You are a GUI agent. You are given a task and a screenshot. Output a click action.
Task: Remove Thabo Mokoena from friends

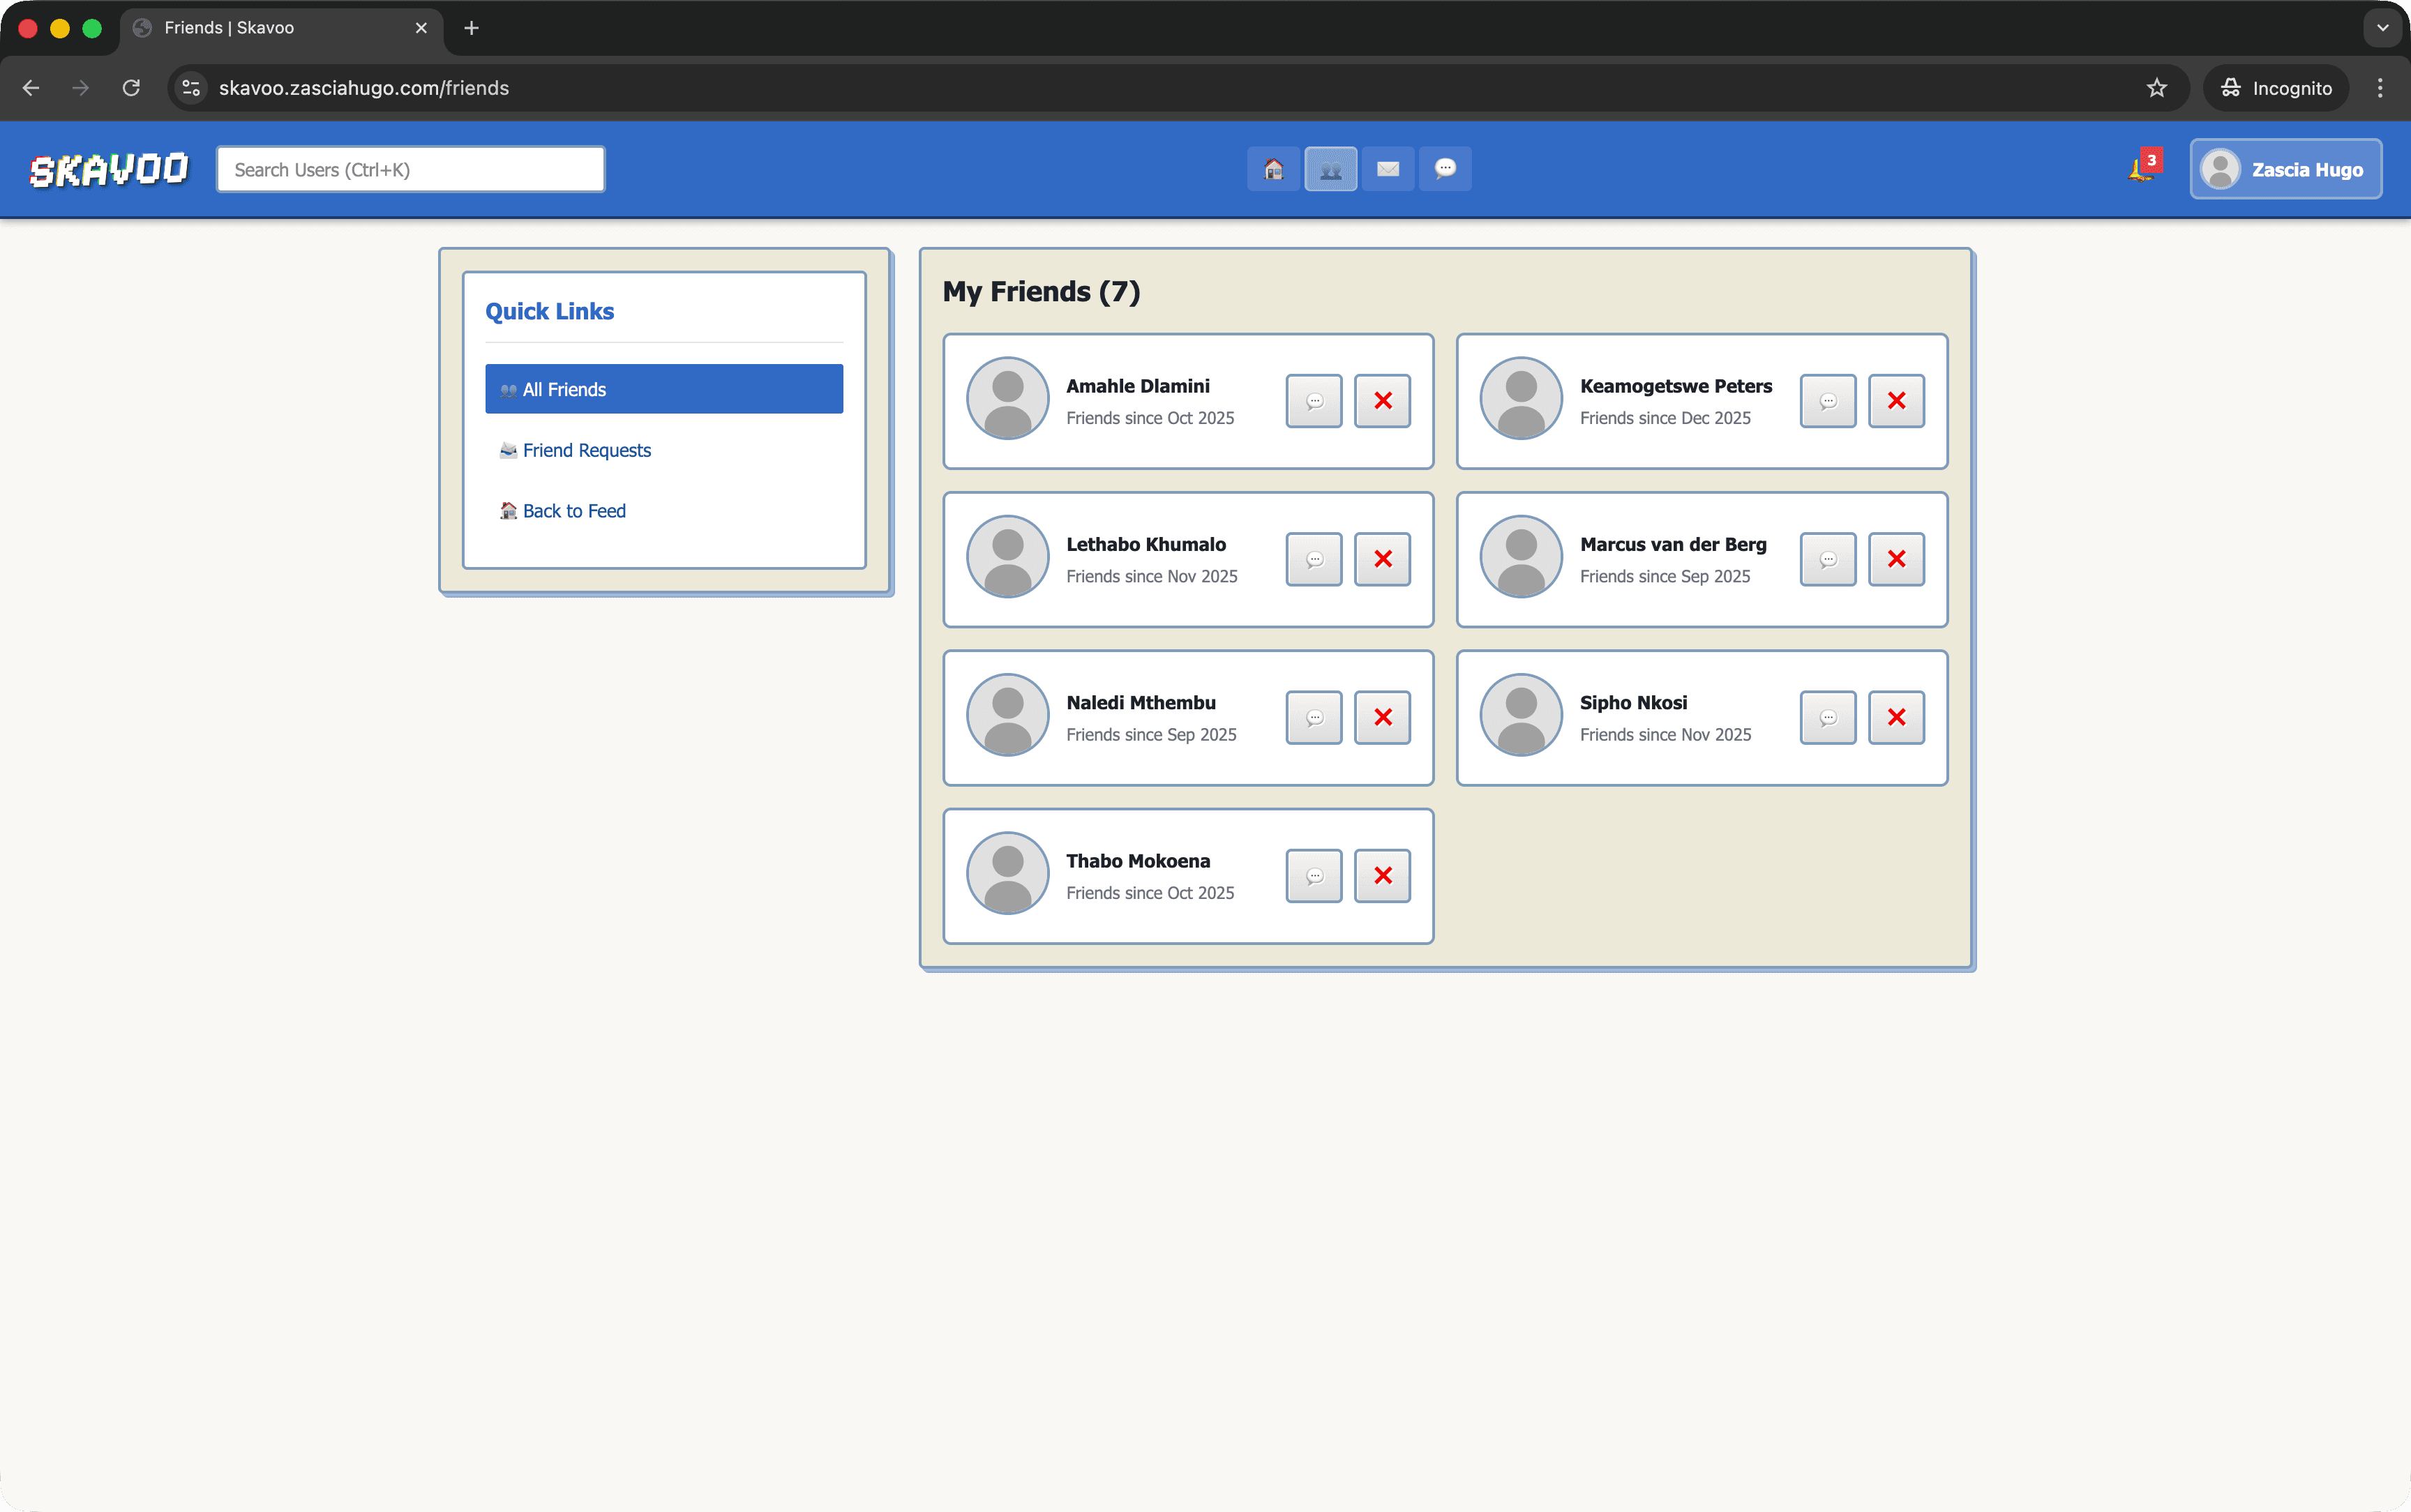pyautogui.click(x=1382, y=876)
